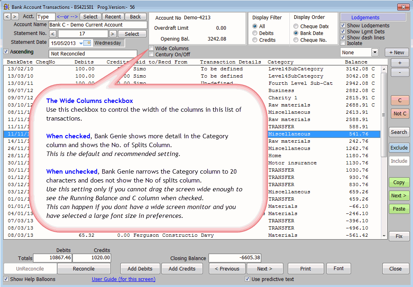The image size is (413, 287).
Task: Click the Fourth Level Sub-Cat category cell
Action: coord(301,83)
